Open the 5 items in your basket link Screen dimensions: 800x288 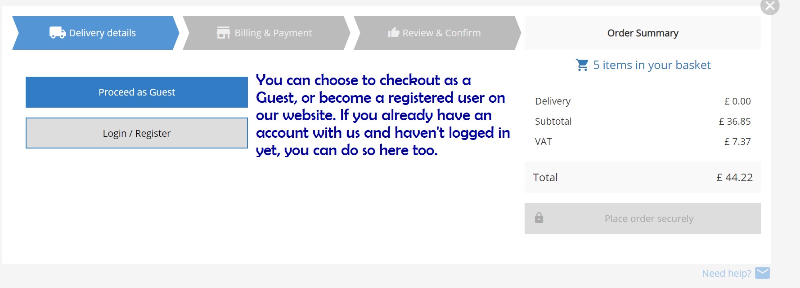click(x=652, y=65)
